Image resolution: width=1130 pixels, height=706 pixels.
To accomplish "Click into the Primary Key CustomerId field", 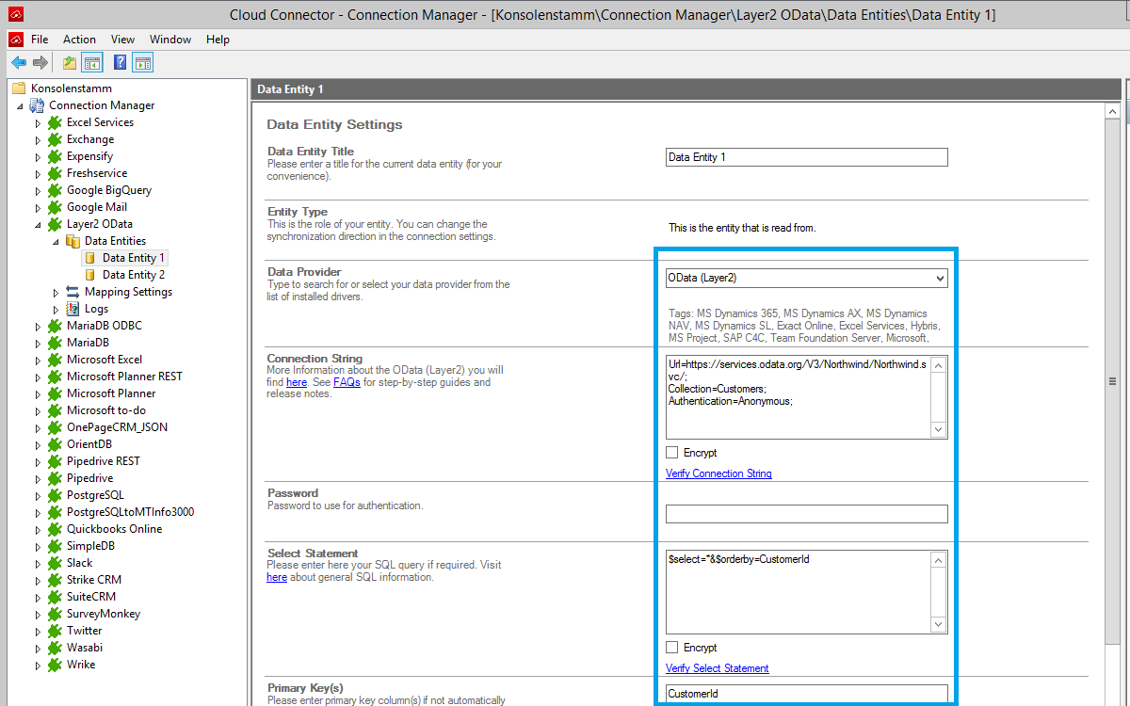I will click(x=806, y=694).
